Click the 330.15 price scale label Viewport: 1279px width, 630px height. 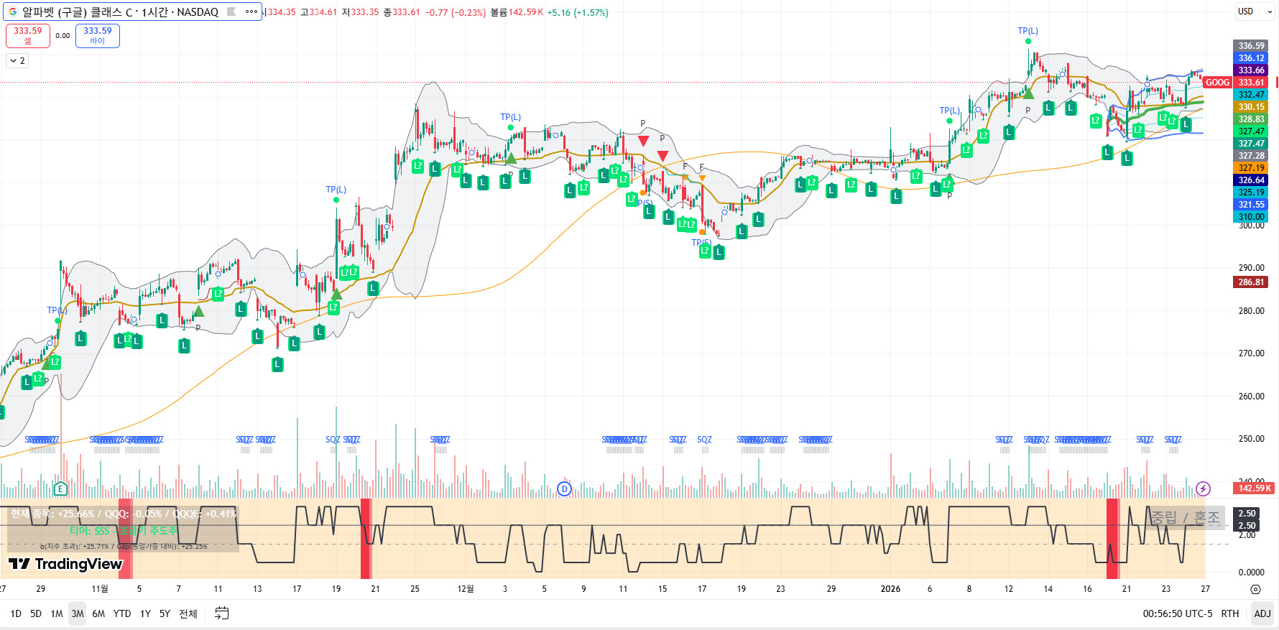[1251, 107]
